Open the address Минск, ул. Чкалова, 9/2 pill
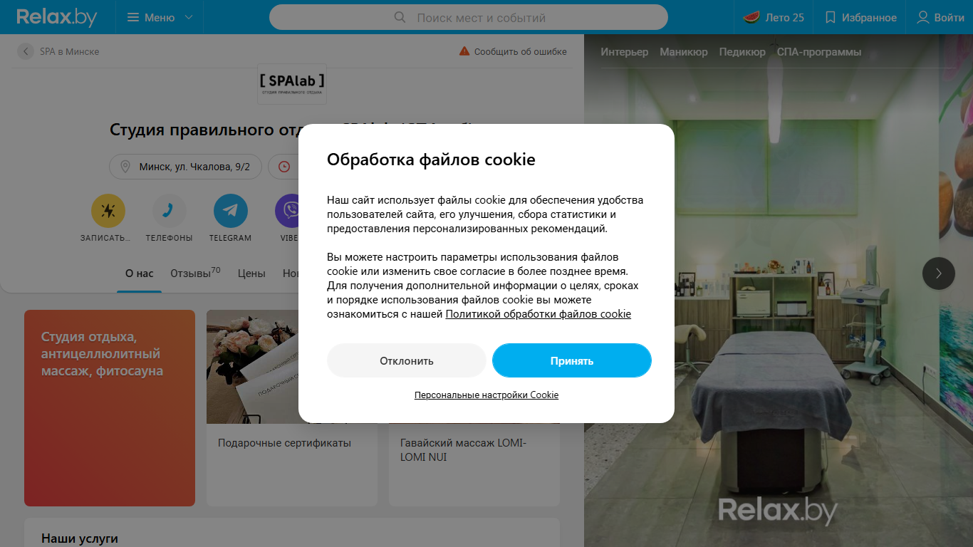 185,167
